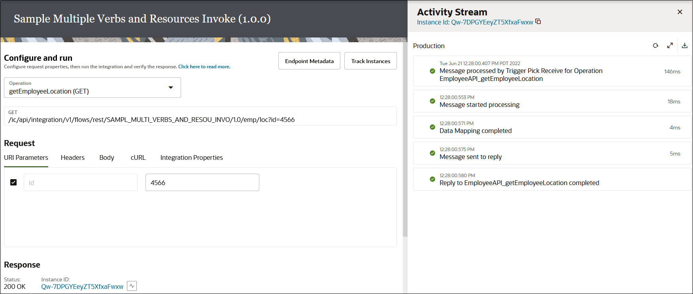Viewport: 693px width, 294px height.
Task: Open the Body tab
Action: (107, 158)
